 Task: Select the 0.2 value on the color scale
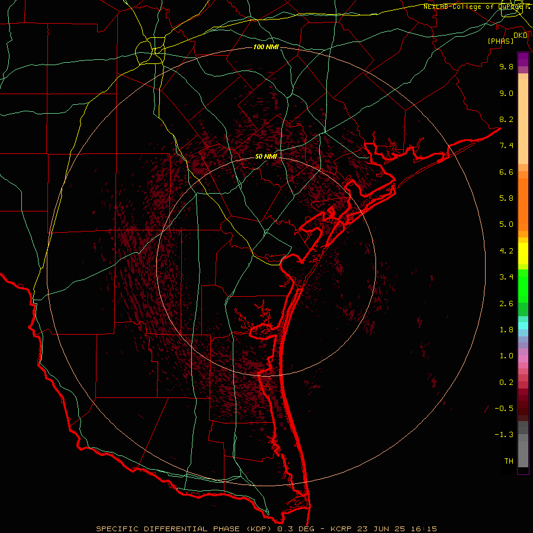[x=506, y=383]
